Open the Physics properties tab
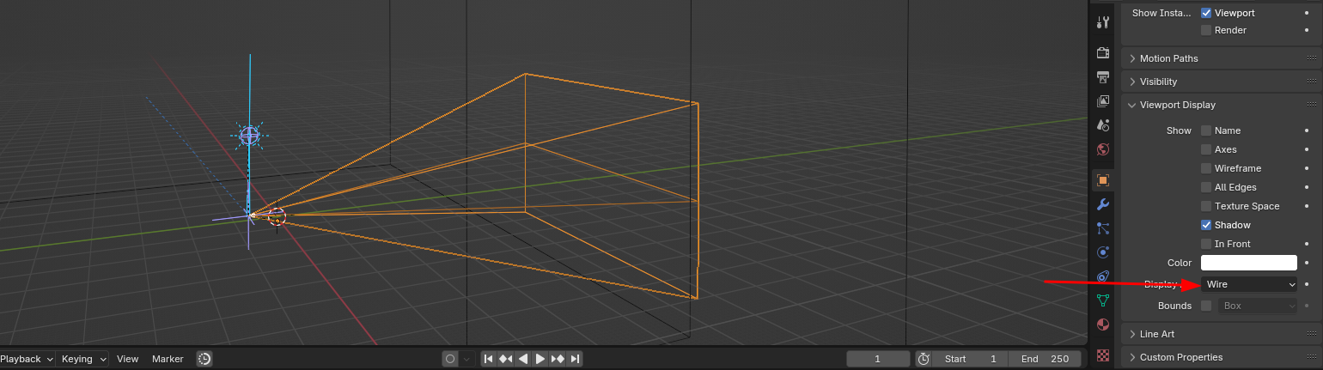This screenshot has height=370, width=1323. 1103,252
